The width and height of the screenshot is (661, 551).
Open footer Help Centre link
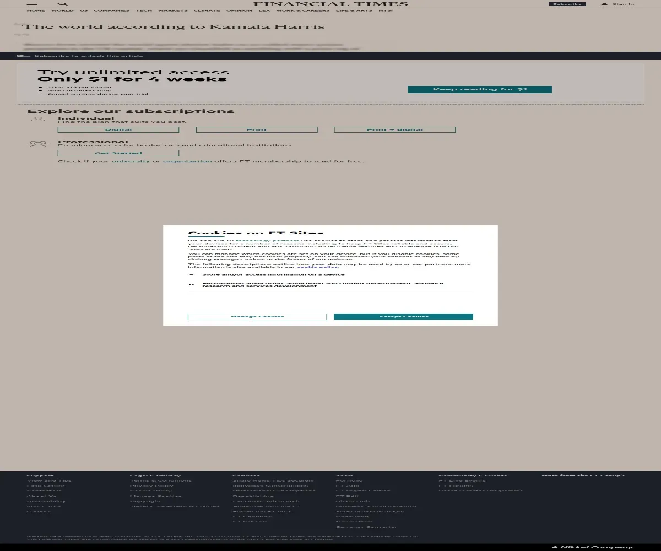(46, 486)
